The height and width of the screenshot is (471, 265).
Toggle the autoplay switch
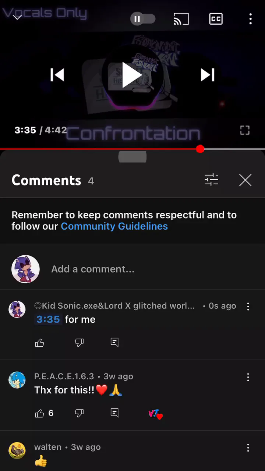[x=143, y=19]
